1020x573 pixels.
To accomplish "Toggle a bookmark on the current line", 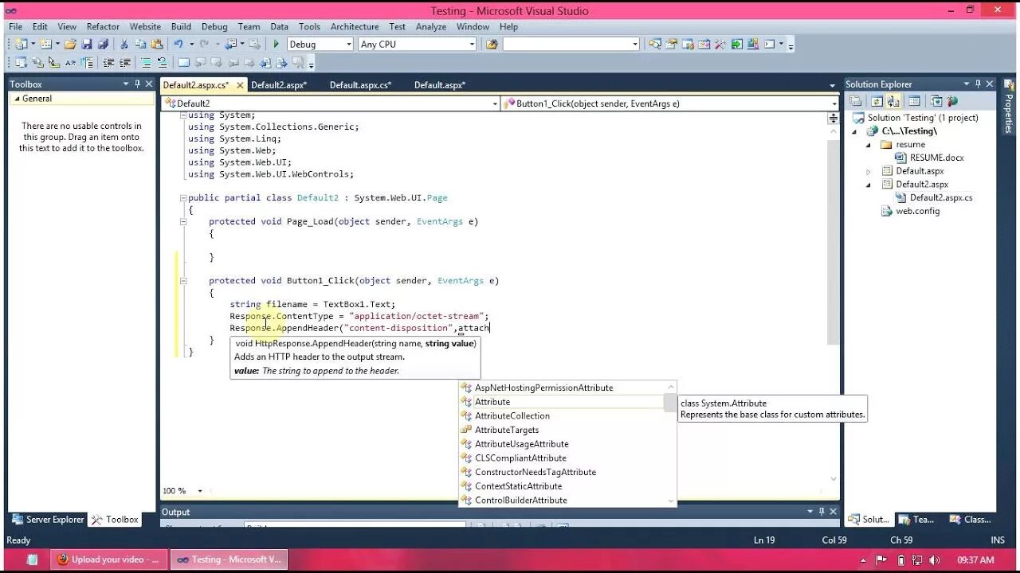I will tap(183, 63).
